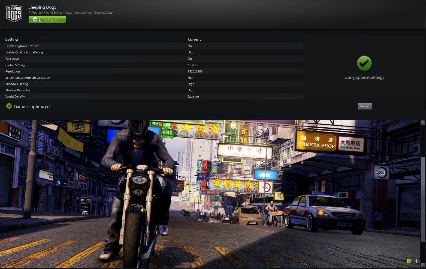Select the first green screenshot indicator

click(x=409, y=261)
